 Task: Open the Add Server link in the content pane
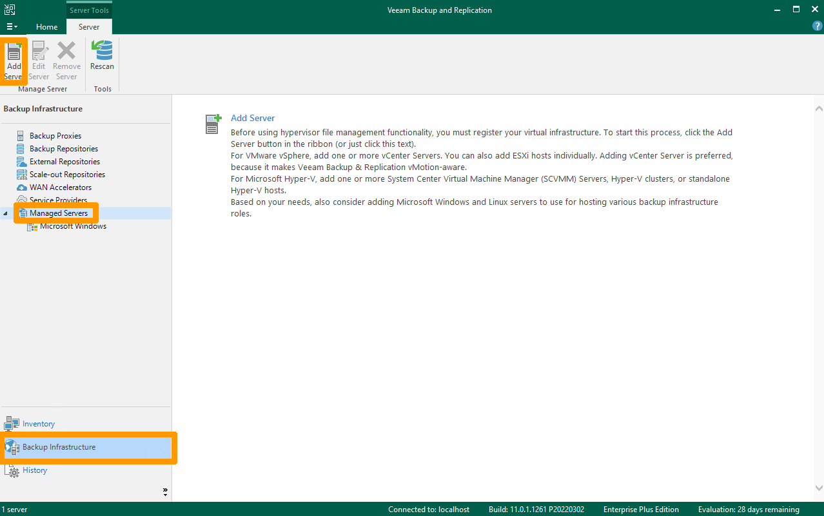tap(252, 118)
